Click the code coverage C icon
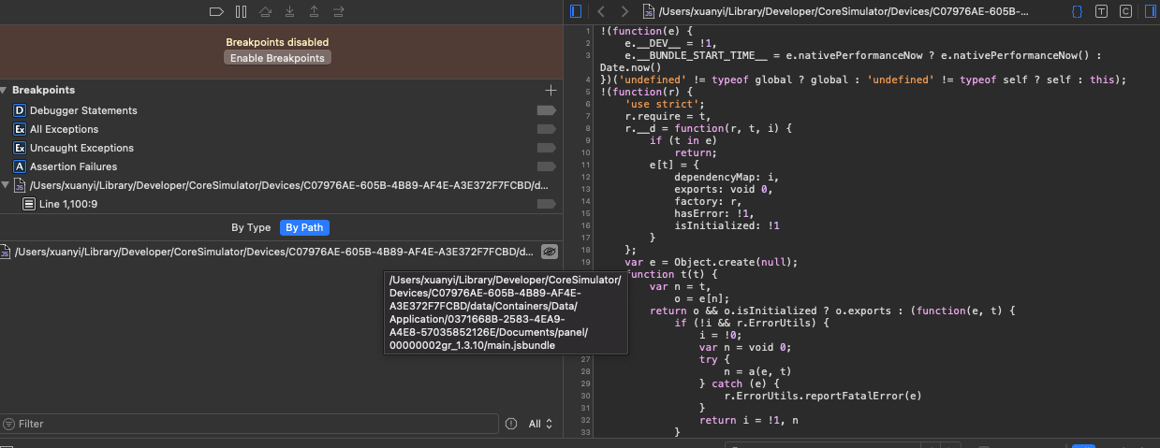Screen dimensions: 1160x448 pyautogui.click(x=1125, y=11)
